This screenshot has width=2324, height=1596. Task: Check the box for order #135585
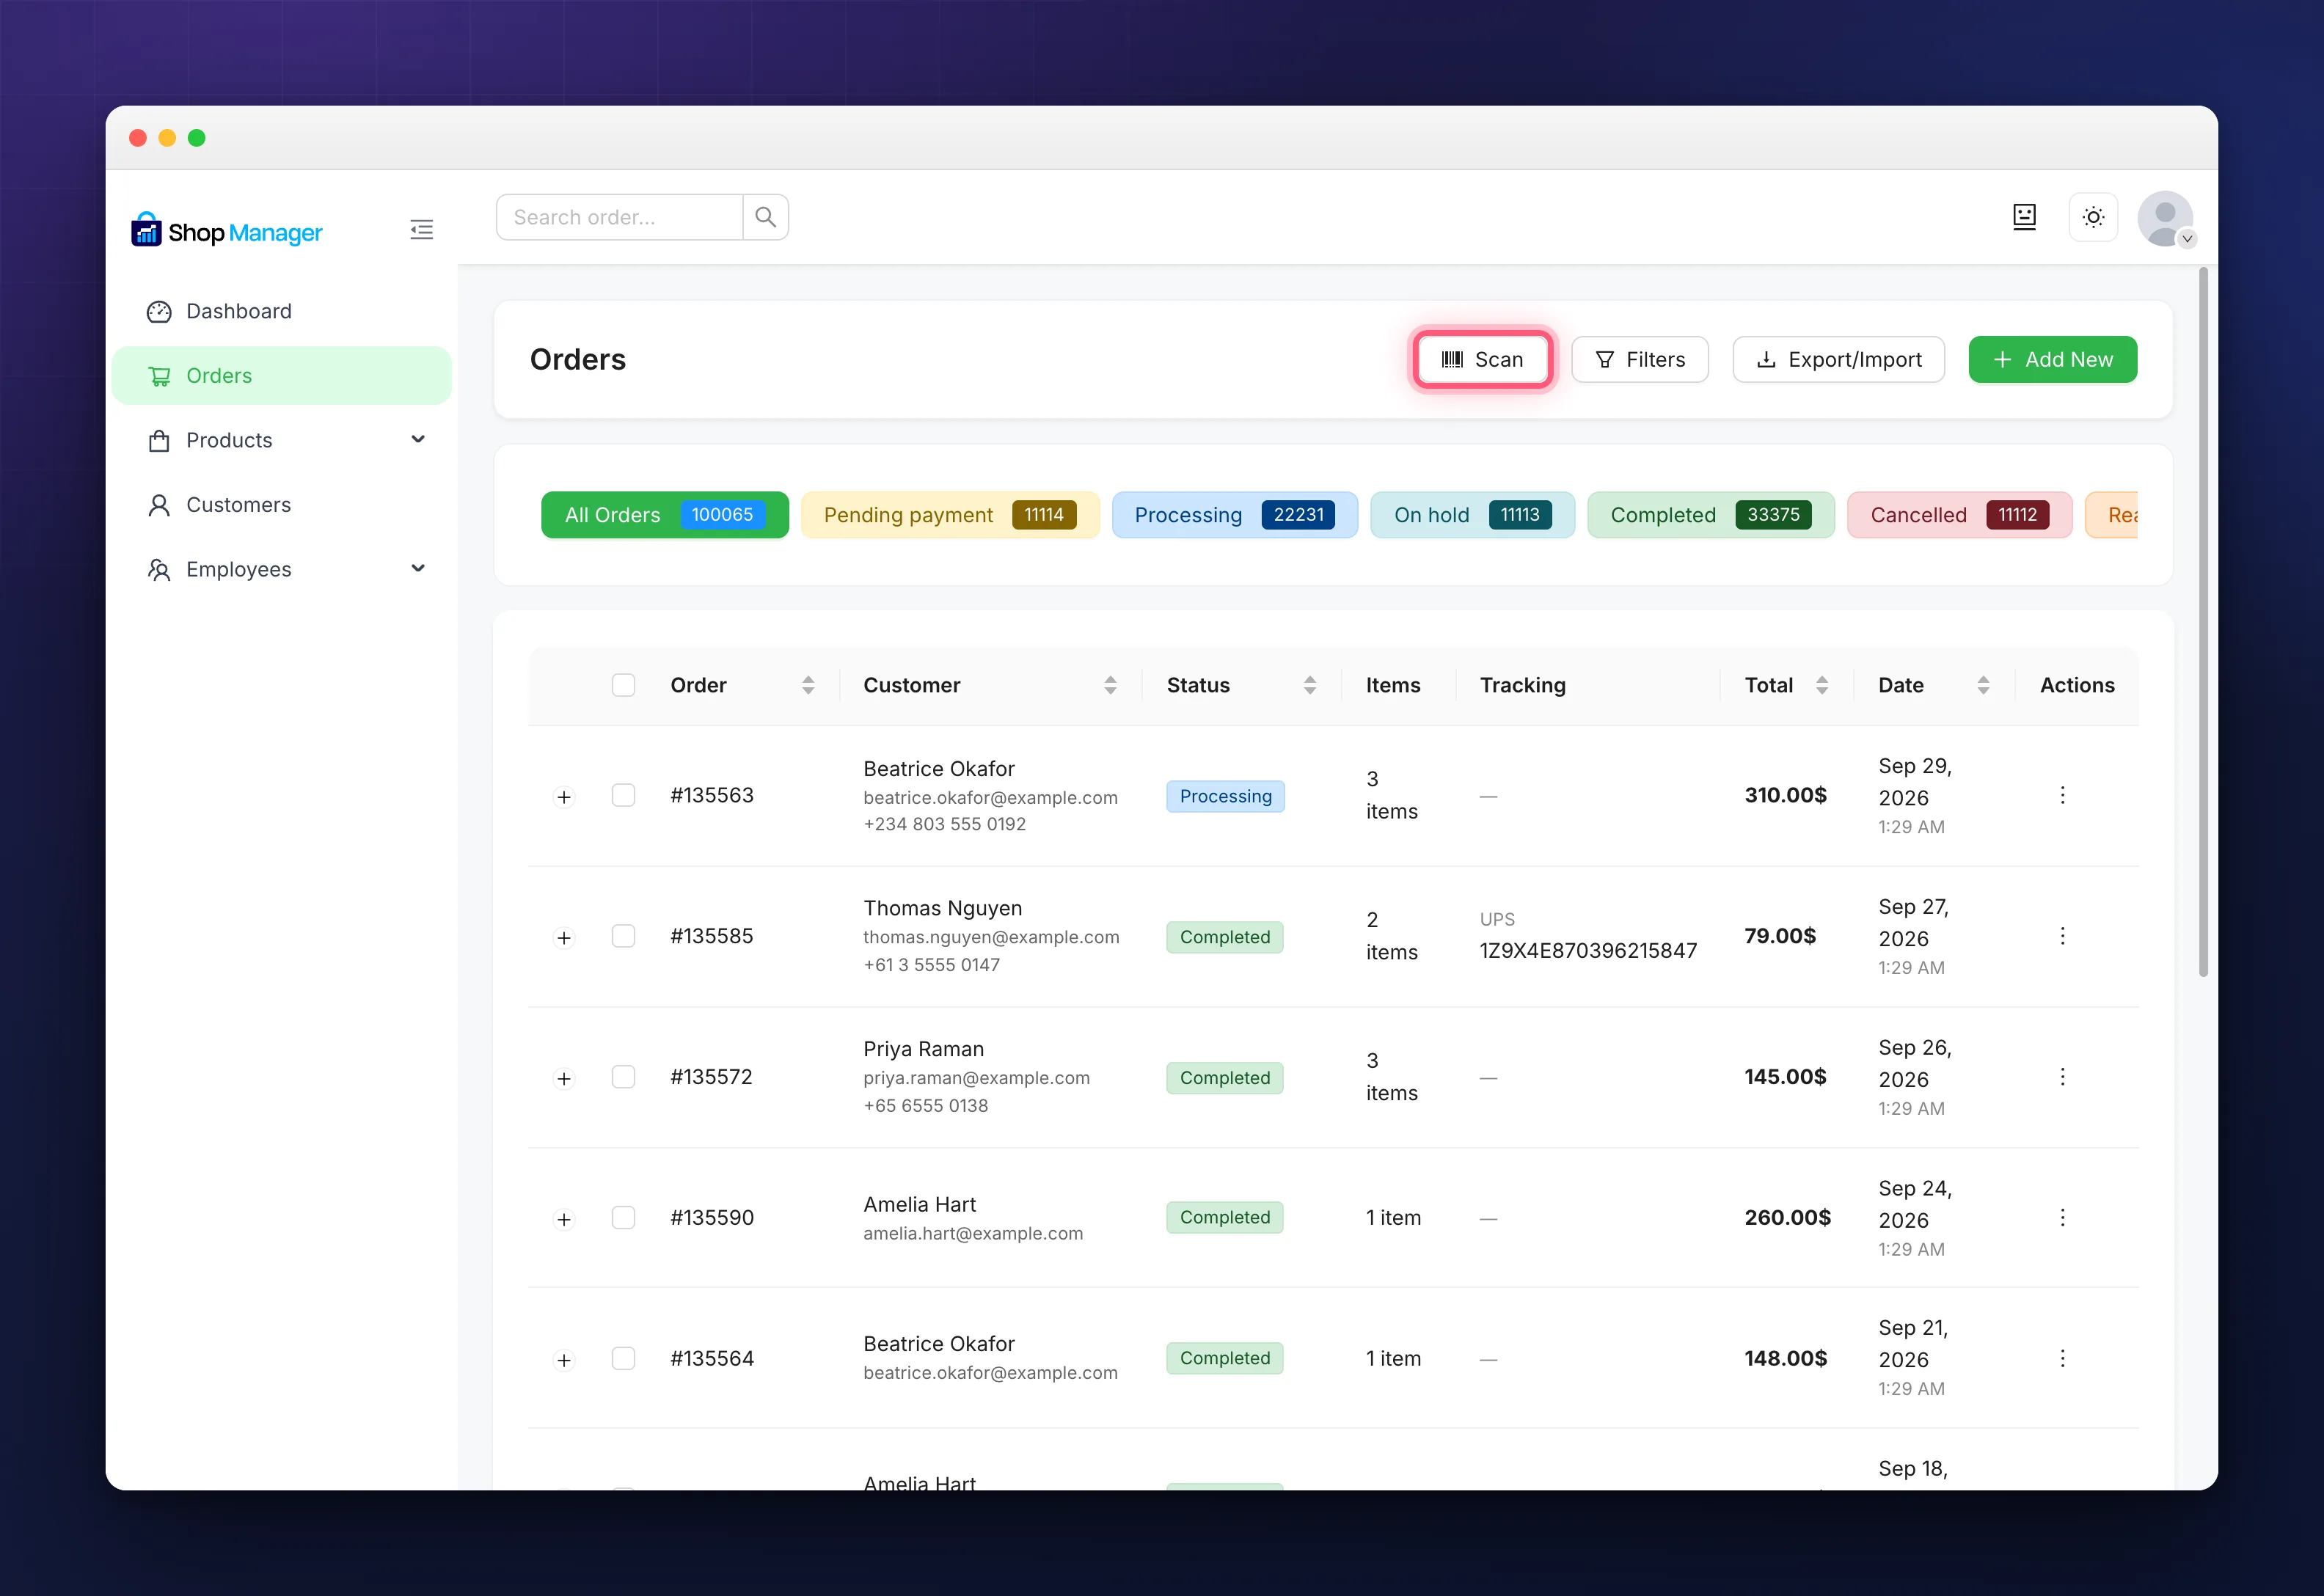pyautogui.click(x=623, y=936)
